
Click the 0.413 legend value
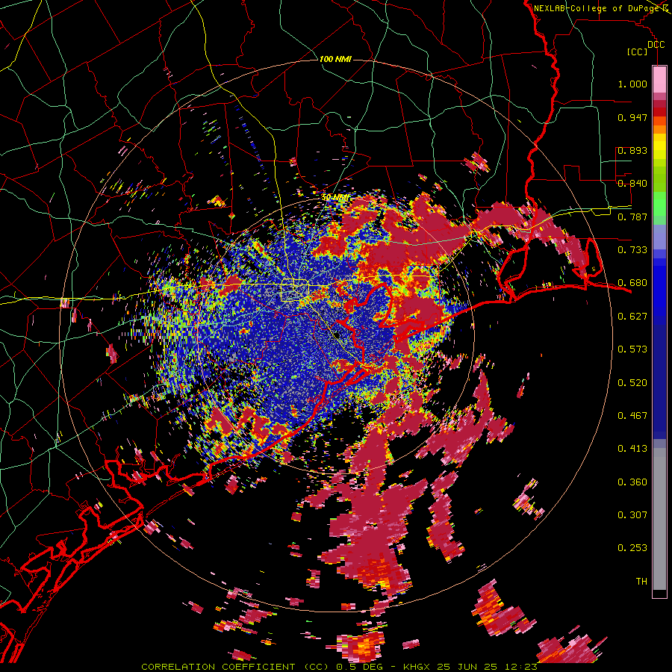632,449
